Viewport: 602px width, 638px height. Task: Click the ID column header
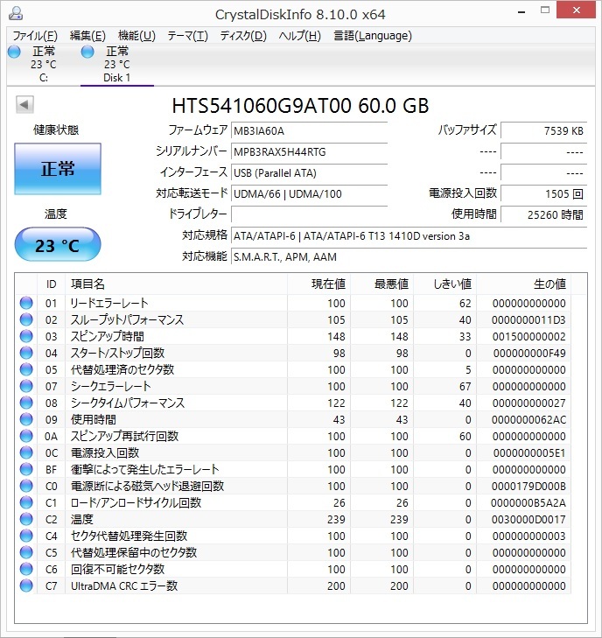52,284
